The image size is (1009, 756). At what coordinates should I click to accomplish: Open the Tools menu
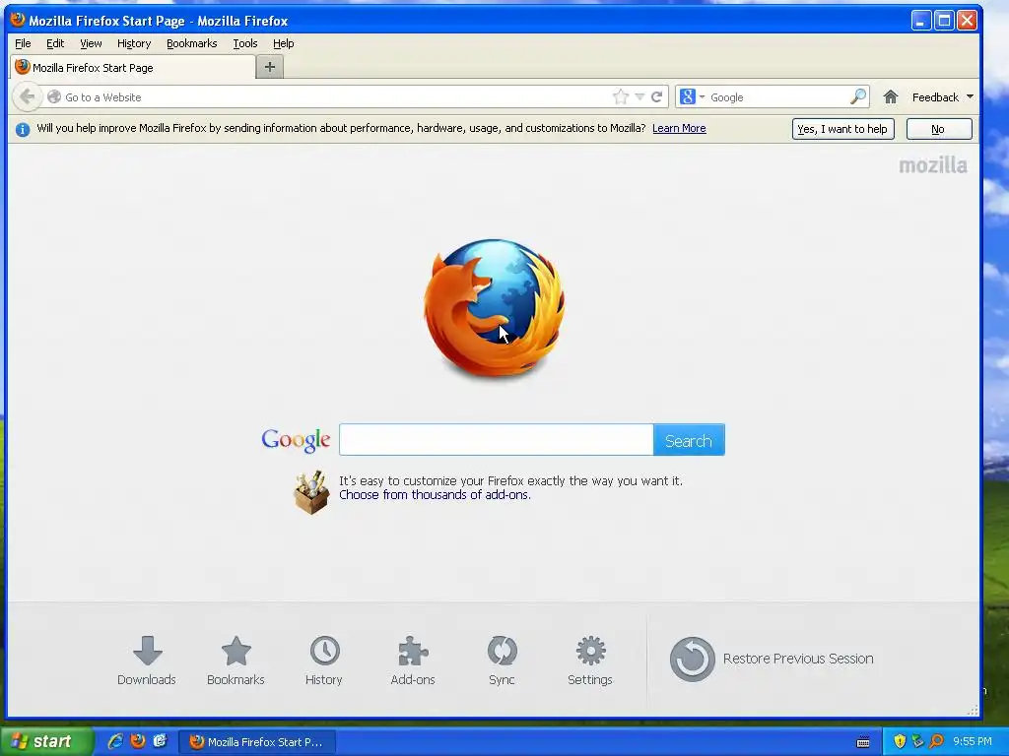click(x=245, y=43)
